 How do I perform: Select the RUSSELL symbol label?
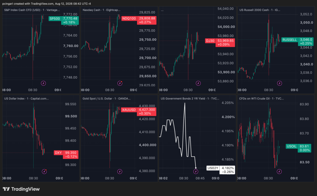[289, 40]
